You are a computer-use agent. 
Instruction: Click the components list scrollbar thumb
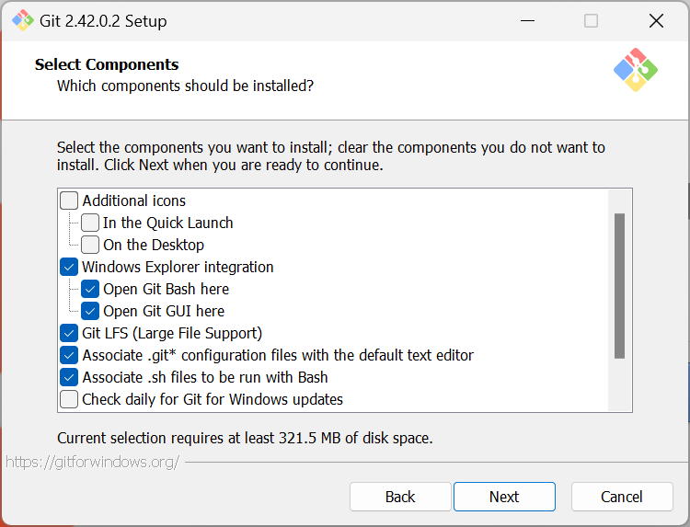pyautogui.click(x=619, y=285)
